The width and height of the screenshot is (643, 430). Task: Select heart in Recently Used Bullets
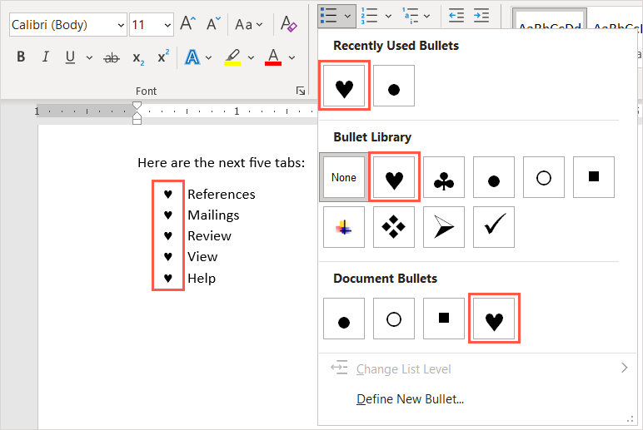(344, 86)
